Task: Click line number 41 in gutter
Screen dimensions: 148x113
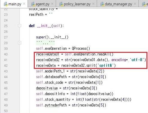Action: pos(6,60)
